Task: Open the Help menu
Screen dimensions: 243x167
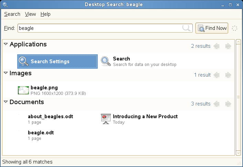Action: tap(45, 14)
